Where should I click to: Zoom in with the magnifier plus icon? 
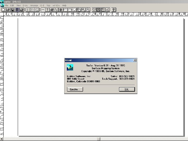coord(84,10)
